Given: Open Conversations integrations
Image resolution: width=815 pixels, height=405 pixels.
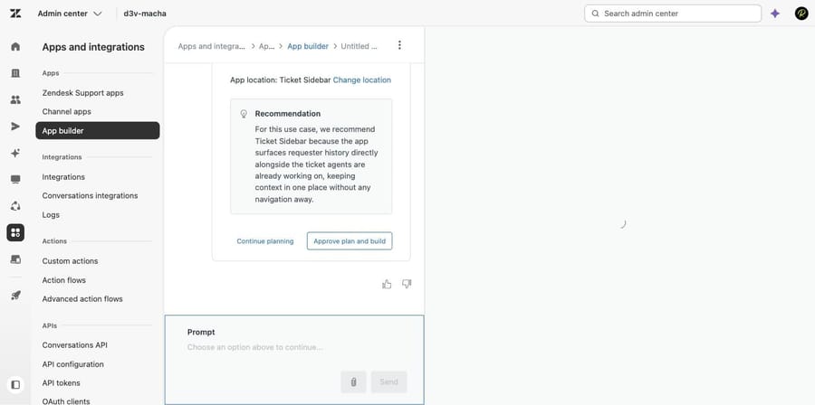Looking at the screenshot, I should [x=90, y=195].
